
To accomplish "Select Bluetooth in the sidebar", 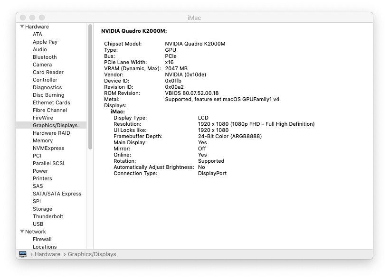I will pyautogui.click(x=45, y=57).
